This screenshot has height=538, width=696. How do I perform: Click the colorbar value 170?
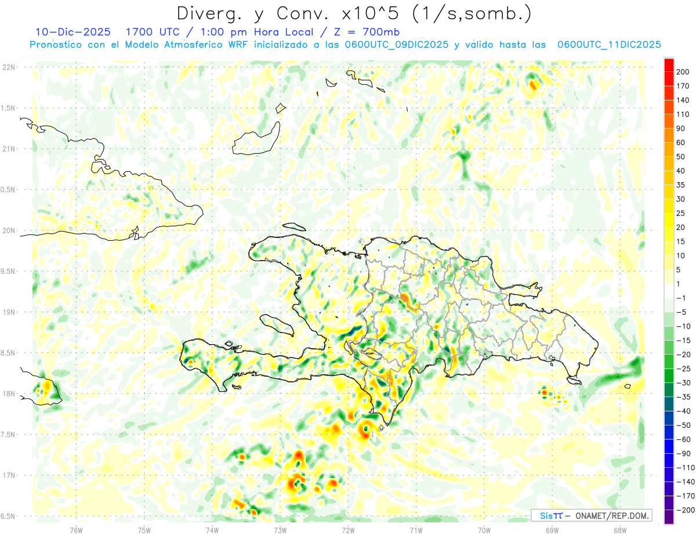[x=683, y=86]
